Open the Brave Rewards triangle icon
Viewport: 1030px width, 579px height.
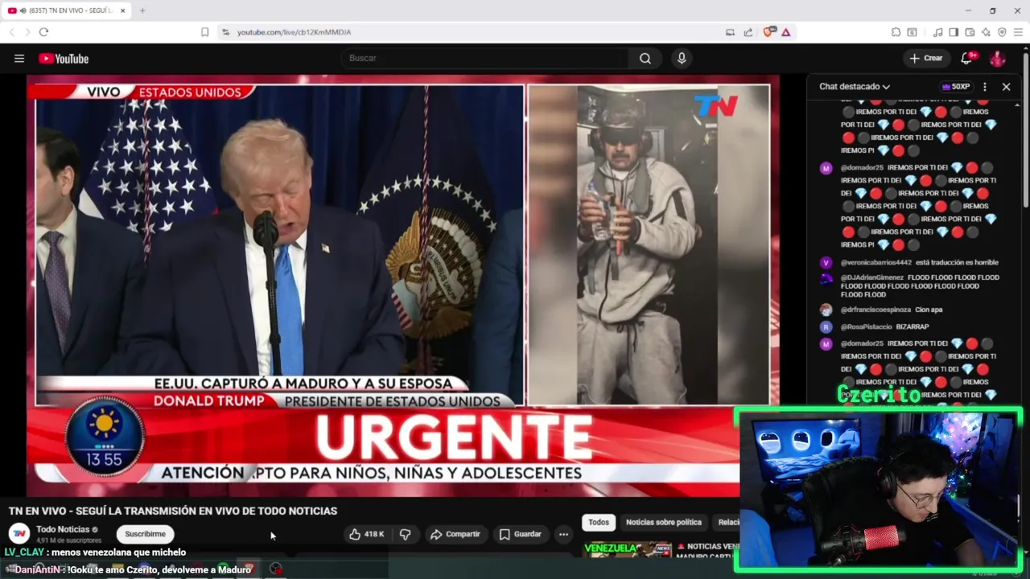coord(785,32)
